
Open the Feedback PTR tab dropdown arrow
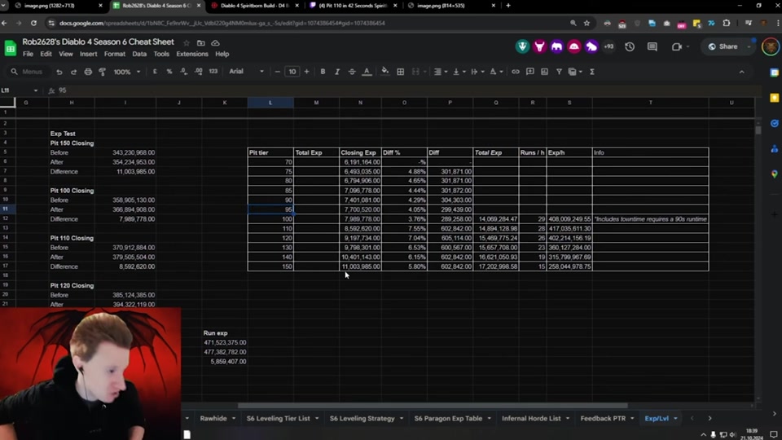[x=632, y=419]
